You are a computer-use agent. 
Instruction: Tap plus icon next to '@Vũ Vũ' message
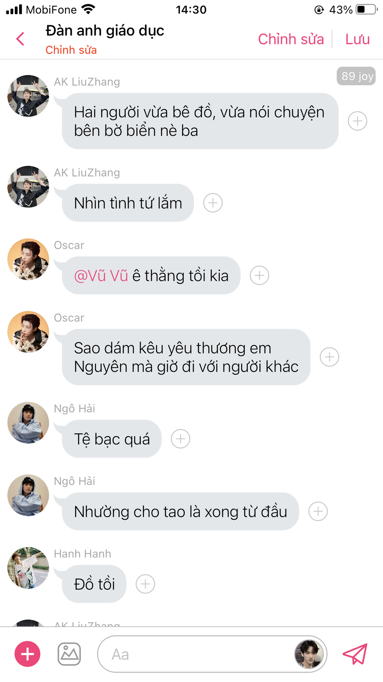click(x=260, y=275)
